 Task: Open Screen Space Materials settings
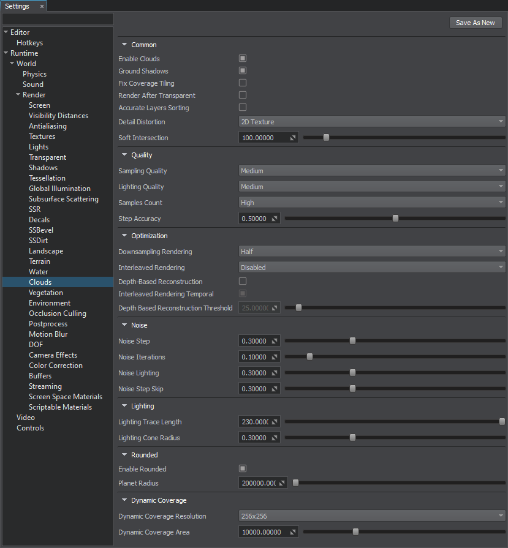click(66, 397)
